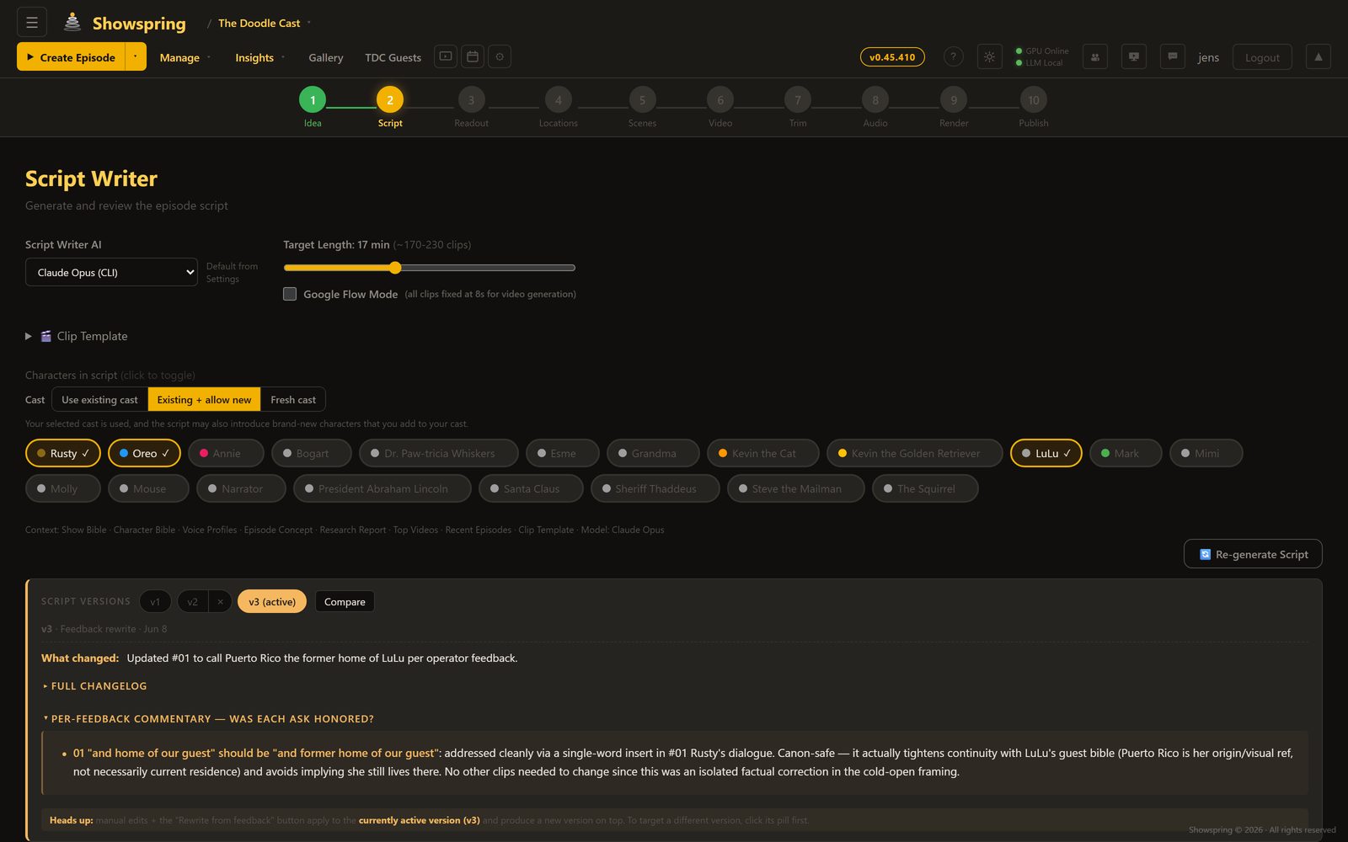This screenshot has width=1348, height=842.
Task: Add President Abraham Lincoln to the cast
Action: [x=382, y=488]
